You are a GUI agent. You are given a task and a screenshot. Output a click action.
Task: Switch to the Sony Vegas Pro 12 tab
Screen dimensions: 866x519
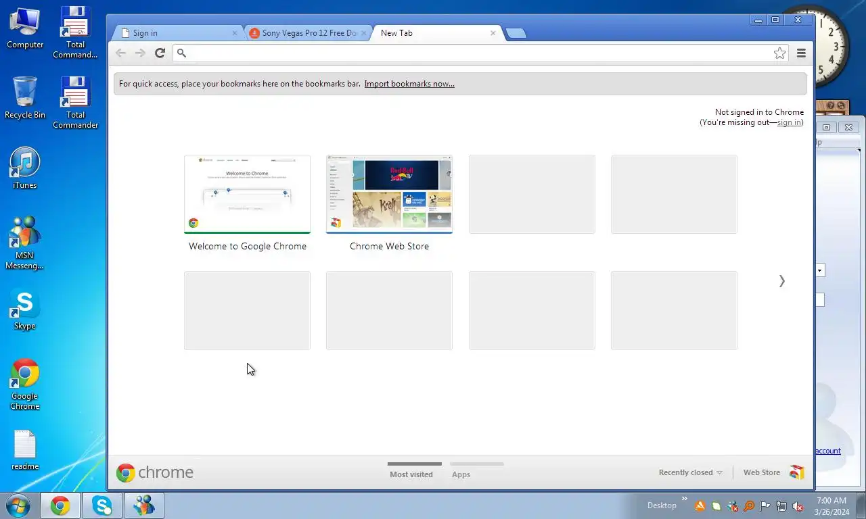(308, 32)
